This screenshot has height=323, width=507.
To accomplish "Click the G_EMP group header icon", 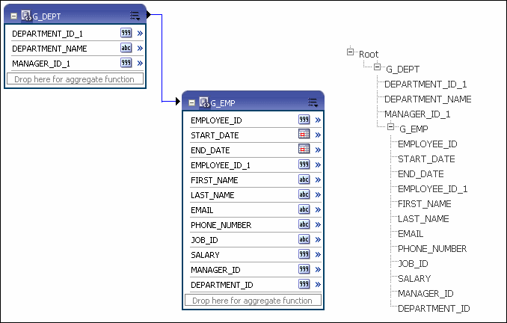I will pos(204,102).
